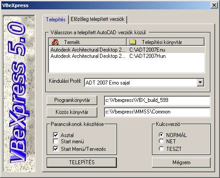This screenshot has height=178, width=220.
Task: Click the Programkönyvtár button
Action: 72,100
